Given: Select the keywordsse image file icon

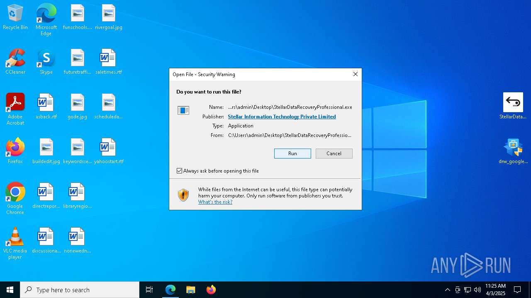Looking at the screenshot, I should [x=77, y=151].
